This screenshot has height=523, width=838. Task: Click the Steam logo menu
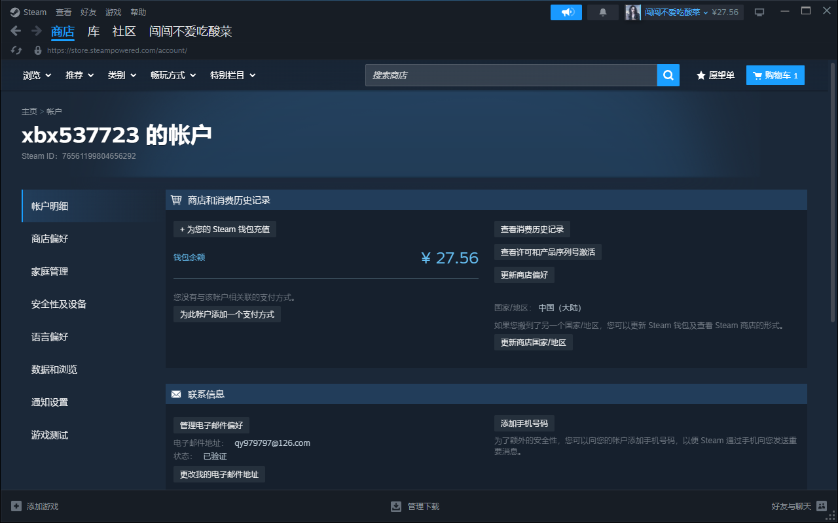tap(28, 12)
